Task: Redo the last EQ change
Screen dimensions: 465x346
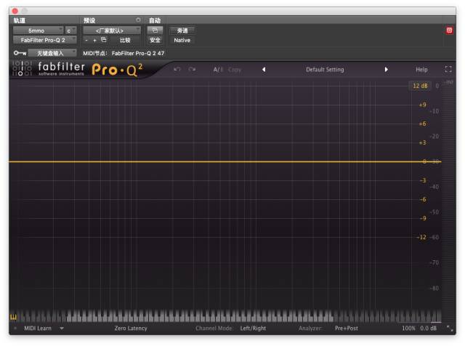Action: click(x=192, y=70)
